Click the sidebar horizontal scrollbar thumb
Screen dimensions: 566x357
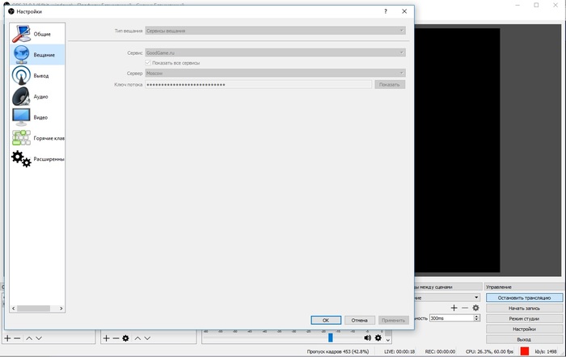[34, 309]
